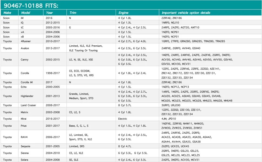This screenshot has width=262, height=162.
Task: Click the year 2005-2016 for Scion tC
Action: click(53, 27)
